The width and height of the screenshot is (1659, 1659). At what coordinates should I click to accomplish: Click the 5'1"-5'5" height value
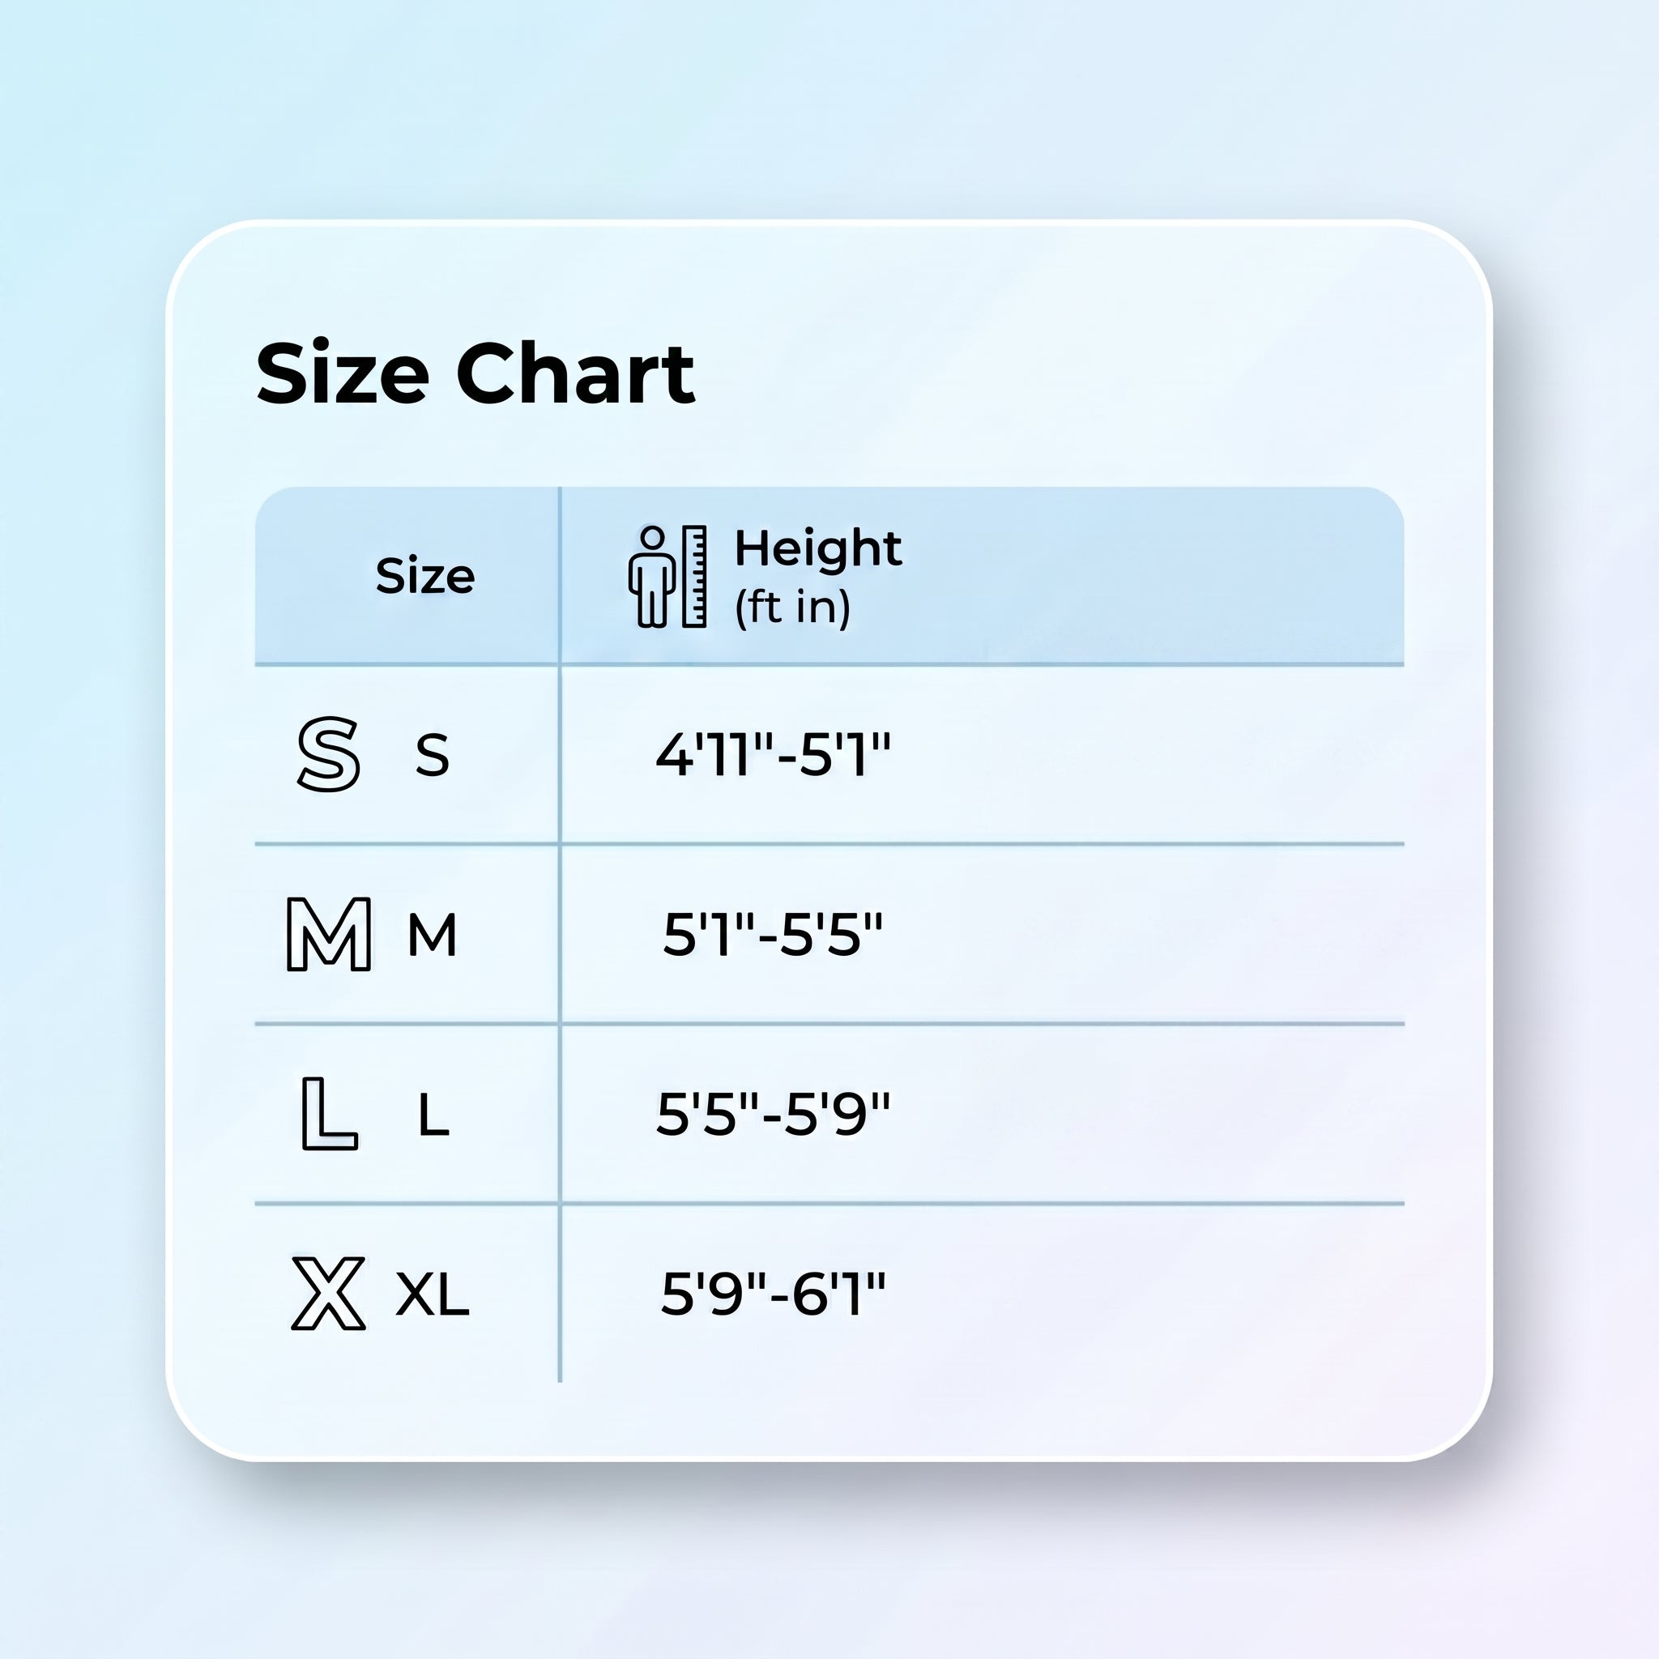(773, 934)
